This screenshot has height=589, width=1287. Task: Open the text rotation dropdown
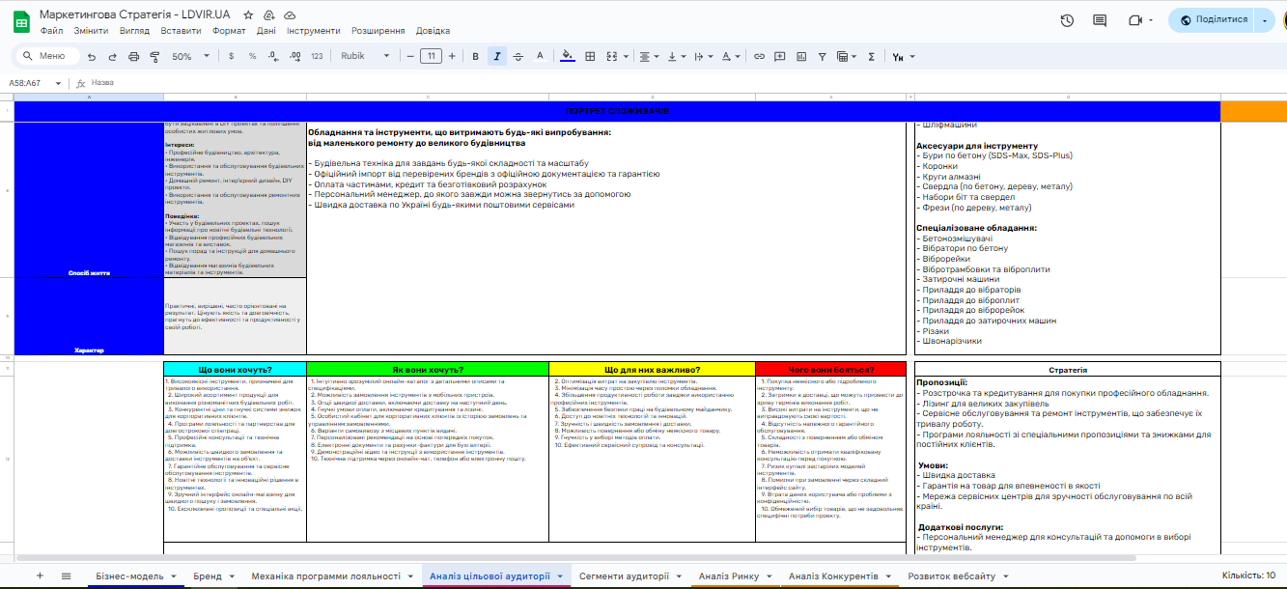[x=732, y=56]
